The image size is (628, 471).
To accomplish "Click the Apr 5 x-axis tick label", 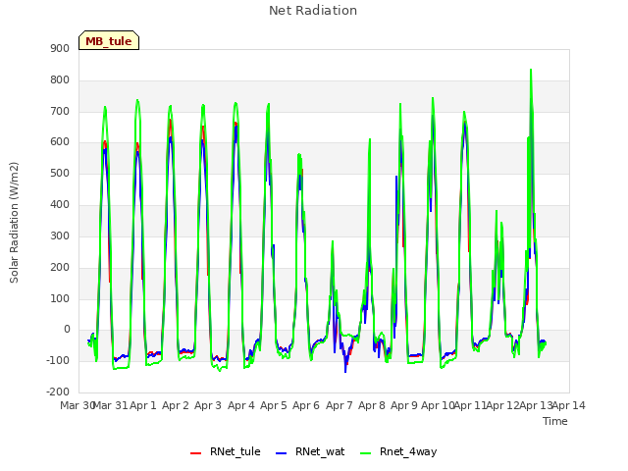I will point(274,405).
